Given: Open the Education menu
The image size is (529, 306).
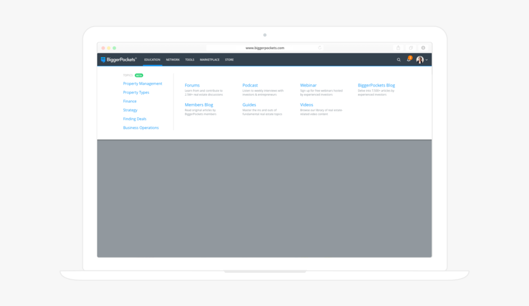Looking at the screenshot, I should point(152,60).
